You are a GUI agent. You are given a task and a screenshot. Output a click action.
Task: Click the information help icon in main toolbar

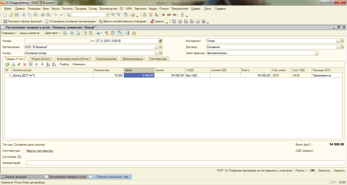click(x=133, y=15)
